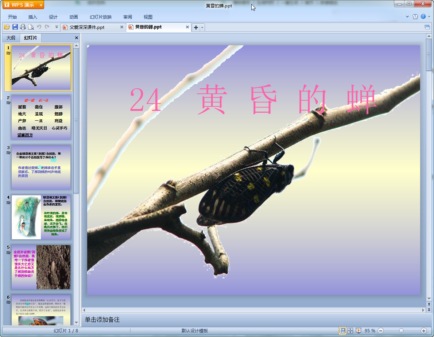This screenshot has width=434, height=337.
Task: Print the presentation using the printer icon
Action: click(23, 27)
